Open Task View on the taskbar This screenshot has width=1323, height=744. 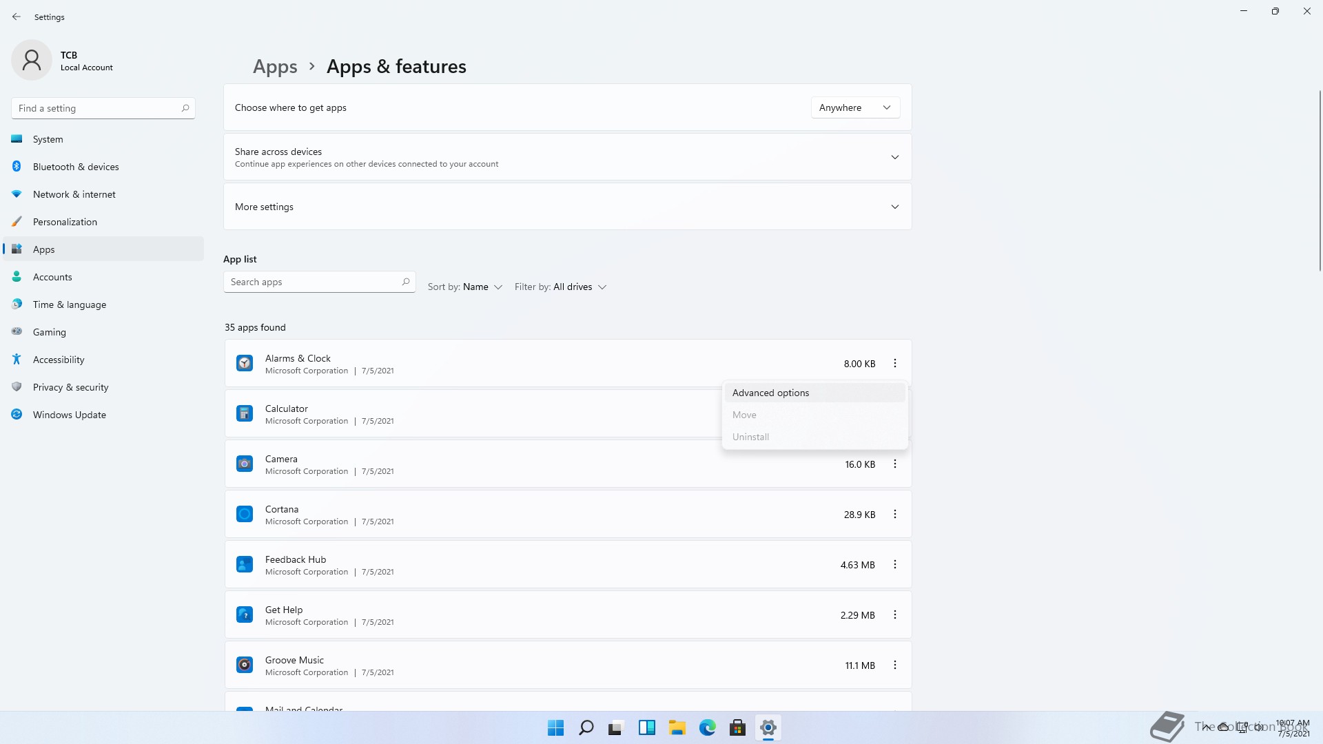(x=617, y=727)
